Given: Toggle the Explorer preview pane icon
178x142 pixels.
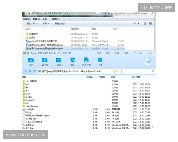Looking at the screenshot, I should [x=144, y=23].
